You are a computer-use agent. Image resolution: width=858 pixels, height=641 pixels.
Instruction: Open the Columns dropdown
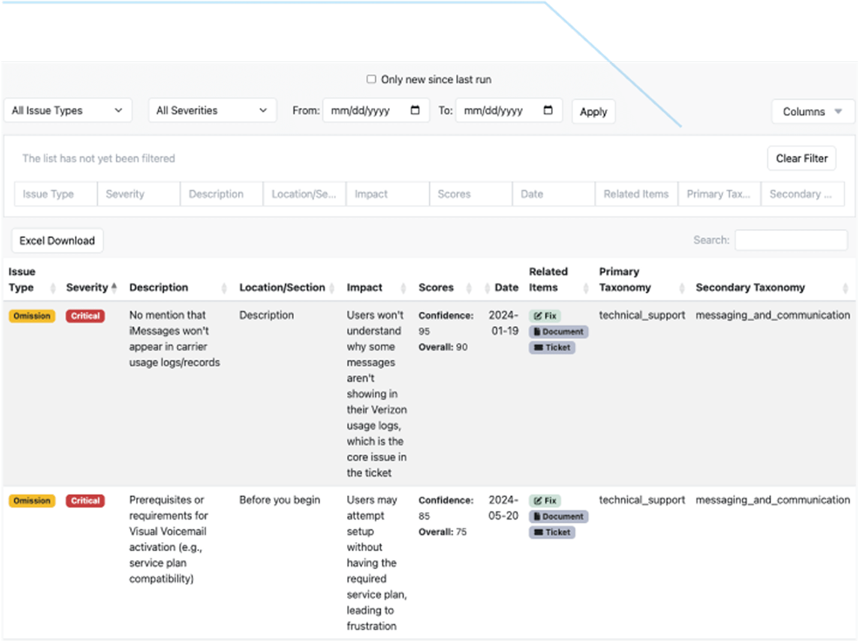812,112
